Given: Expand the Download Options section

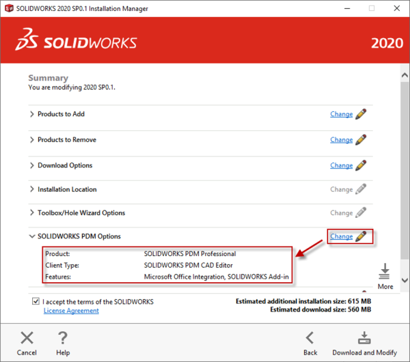Looking at the screenshot, I should coord(32,165).
